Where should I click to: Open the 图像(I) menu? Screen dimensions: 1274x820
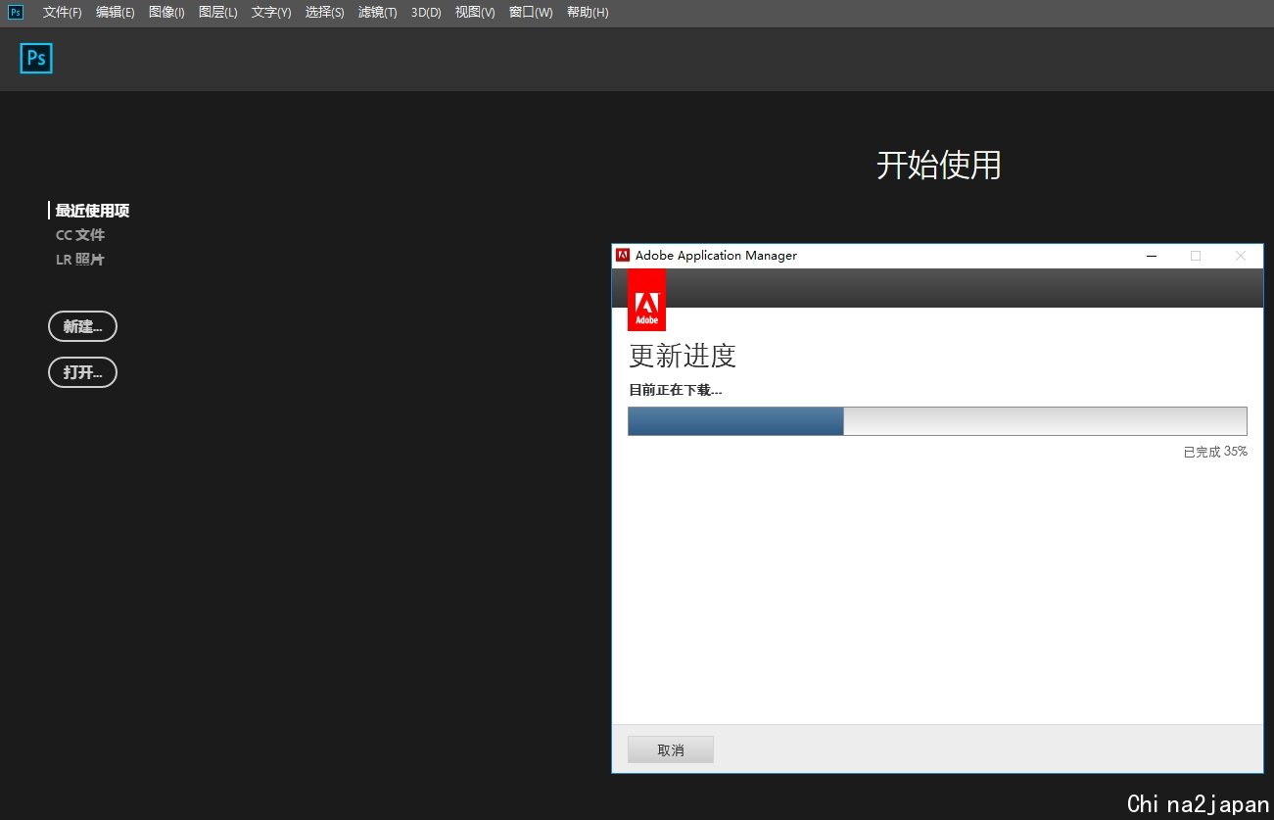click(x=166, y=13)
